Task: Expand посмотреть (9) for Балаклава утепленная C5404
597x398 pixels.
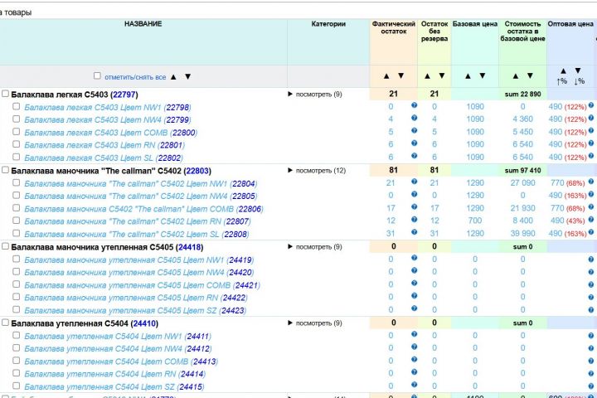Action: tap(314, 323)
